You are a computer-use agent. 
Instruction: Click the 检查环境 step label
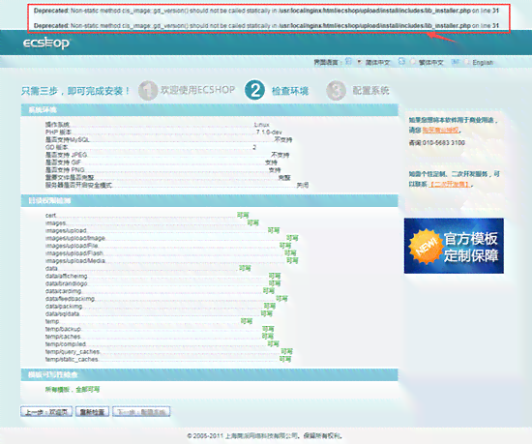coord(290,91)
